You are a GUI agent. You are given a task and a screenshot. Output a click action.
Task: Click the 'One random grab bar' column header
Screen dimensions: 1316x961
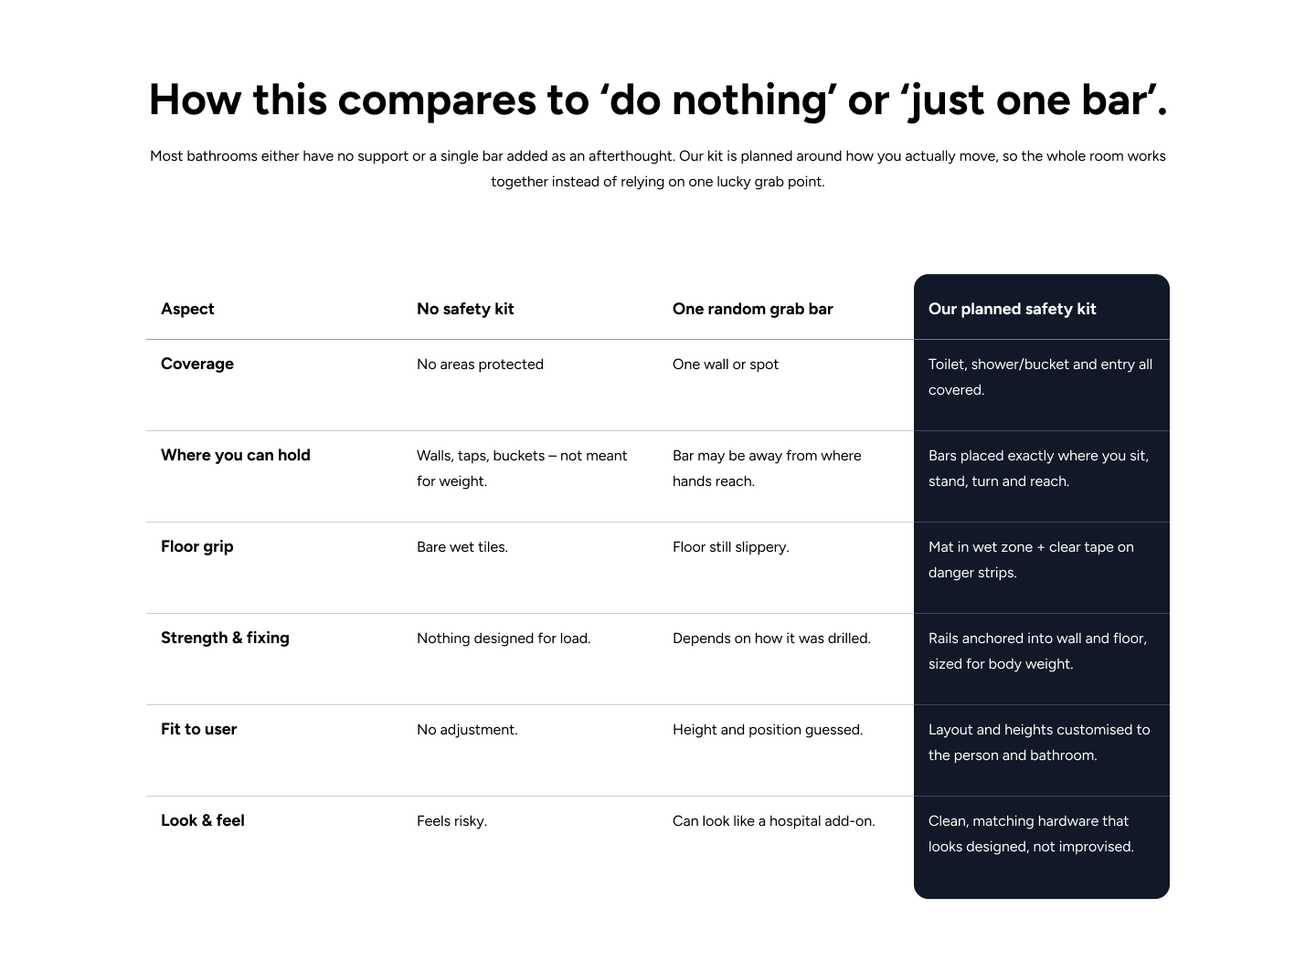[x=752, y=309]
